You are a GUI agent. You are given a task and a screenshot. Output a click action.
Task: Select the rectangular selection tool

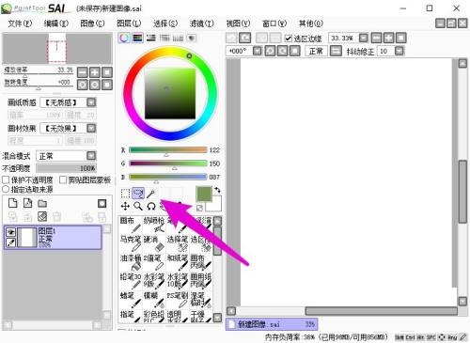tap(125, 194)
